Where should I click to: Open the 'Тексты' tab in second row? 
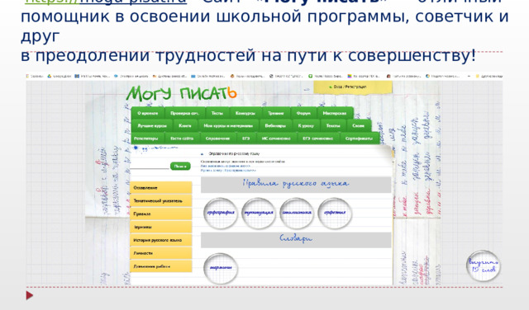click(x=333, y=125)
